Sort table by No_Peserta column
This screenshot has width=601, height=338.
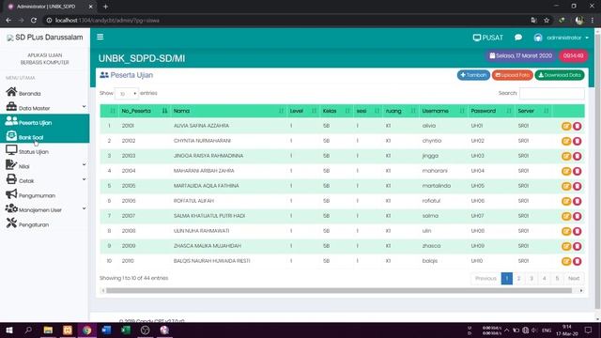coord(145,111)
